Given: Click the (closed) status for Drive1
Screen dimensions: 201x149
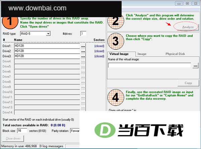Looking at the screenshot, I should coord(99,46).
